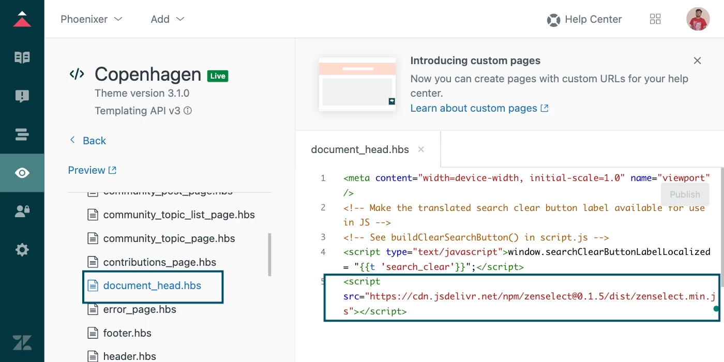Click file icon beside community_topic_page.hbs
Viewport: 724px width, 362px height.
tap(93, 238)
